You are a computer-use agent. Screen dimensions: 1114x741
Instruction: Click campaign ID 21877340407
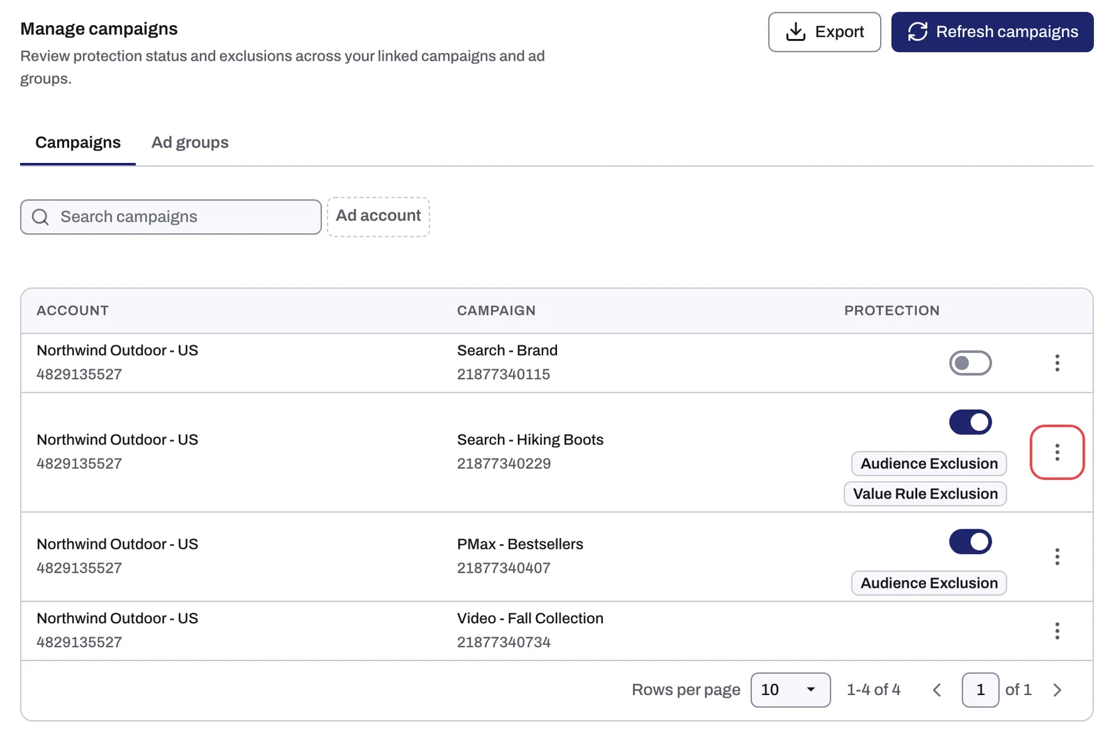tap(504, 568)
